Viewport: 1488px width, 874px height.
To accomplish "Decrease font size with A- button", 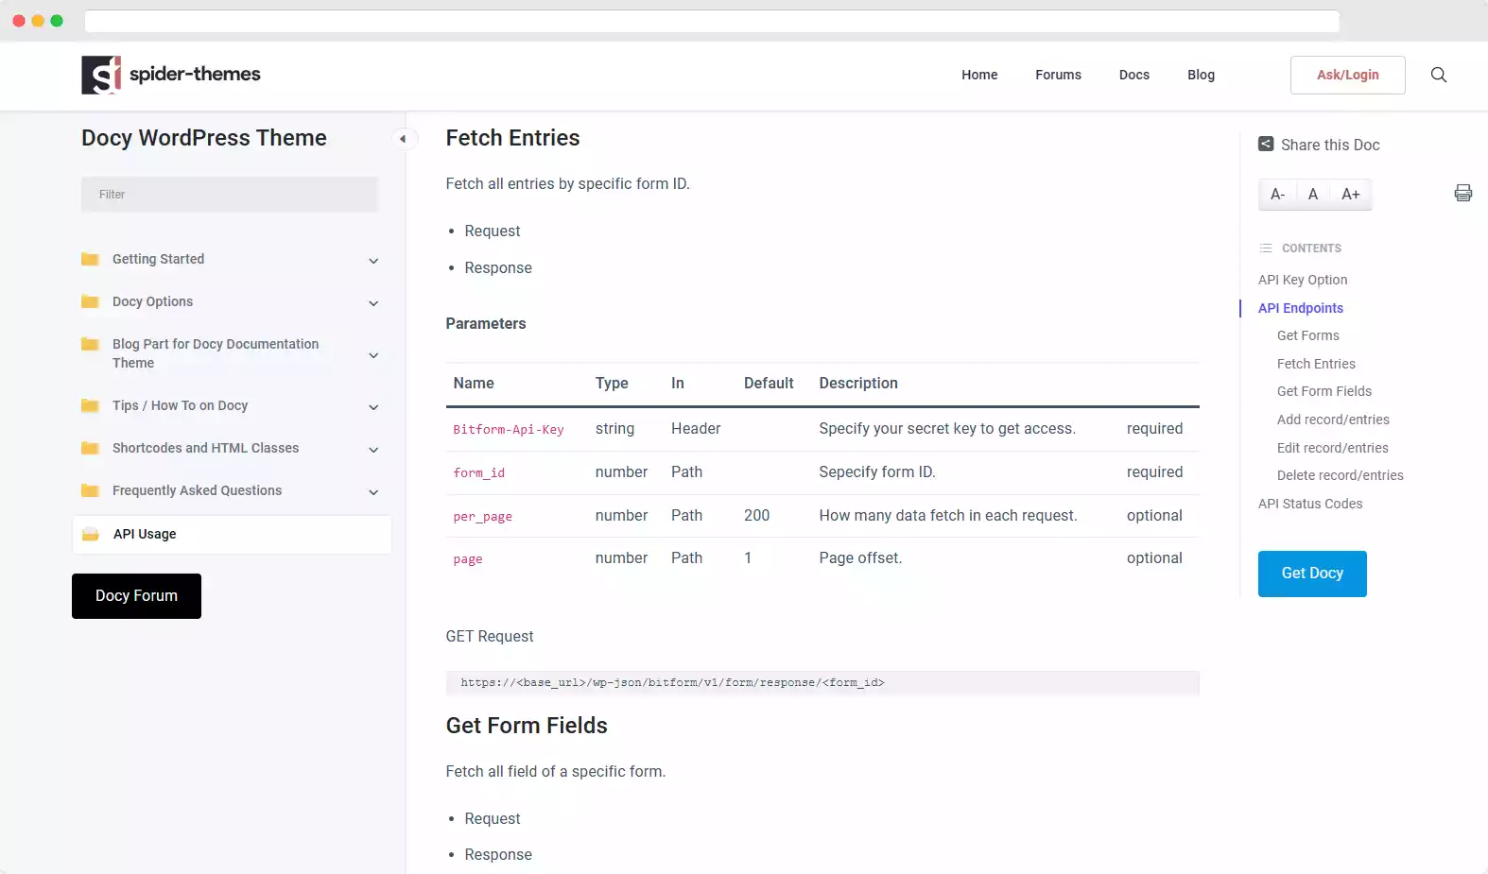I will pos(1278,194).
